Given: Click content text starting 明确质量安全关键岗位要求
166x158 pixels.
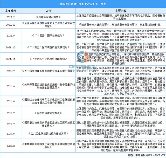Looking at the screenshot, I should point(121,25).
